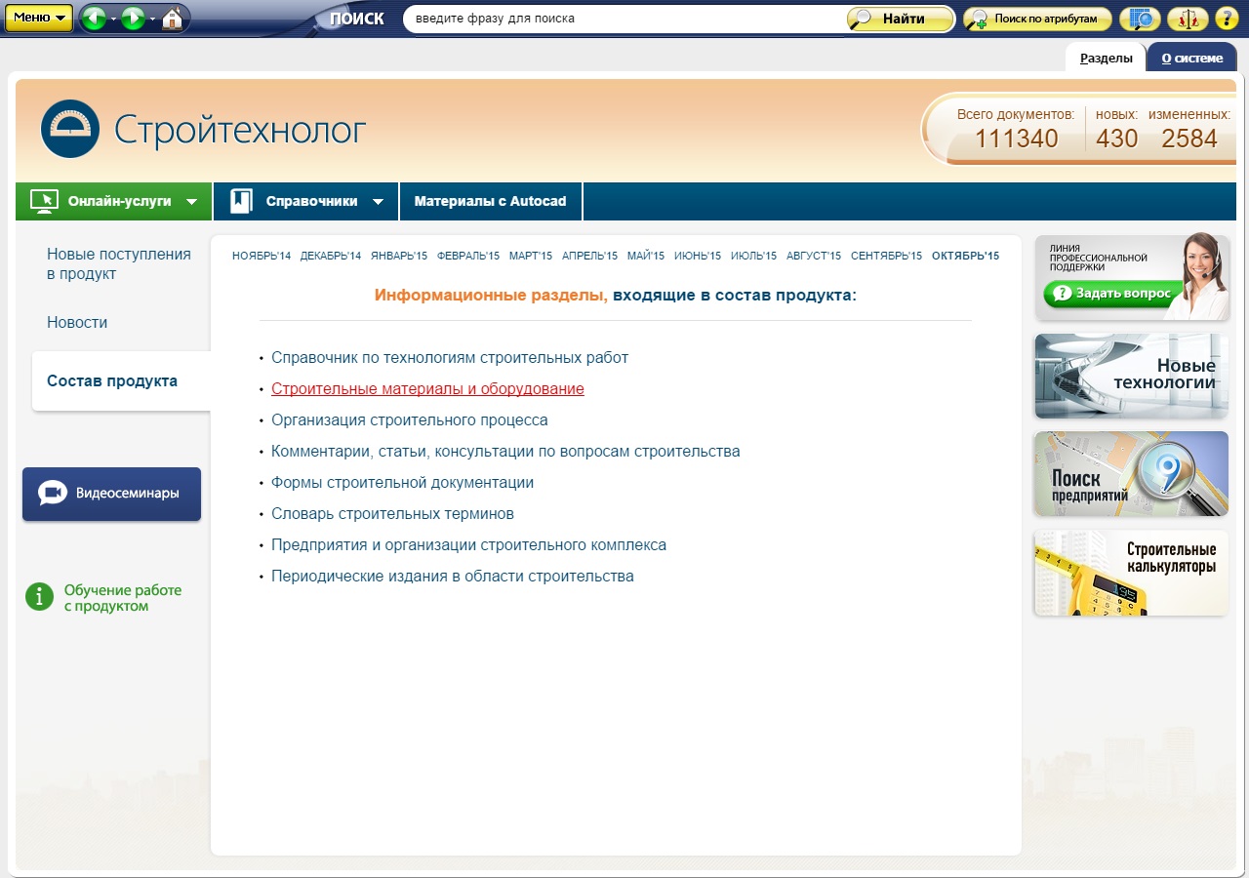Open the green info icon for Обучение работе
Image resolution: width=1249 pixels, height=878 pixels.
click(39, 596)
